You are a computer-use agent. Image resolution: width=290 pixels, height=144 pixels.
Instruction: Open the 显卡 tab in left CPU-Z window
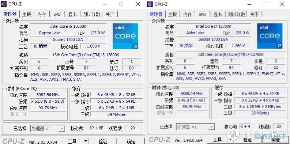(x=72, y=14)
